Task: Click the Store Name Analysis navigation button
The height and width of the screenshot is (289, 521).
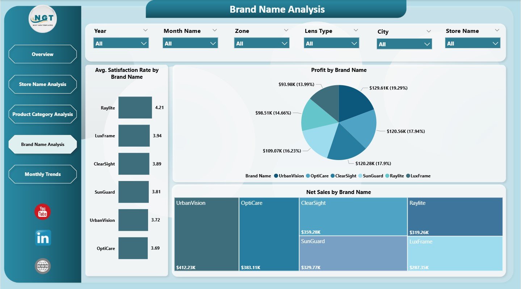Action: (42, 84)
